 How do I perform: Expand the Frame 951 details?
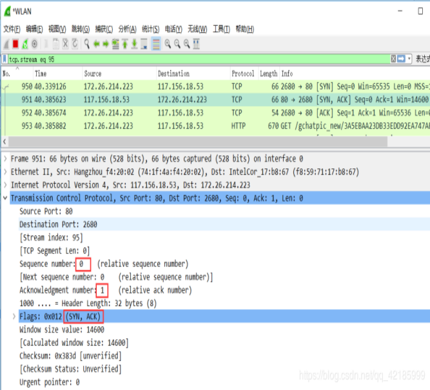click(x=5, y=159)
